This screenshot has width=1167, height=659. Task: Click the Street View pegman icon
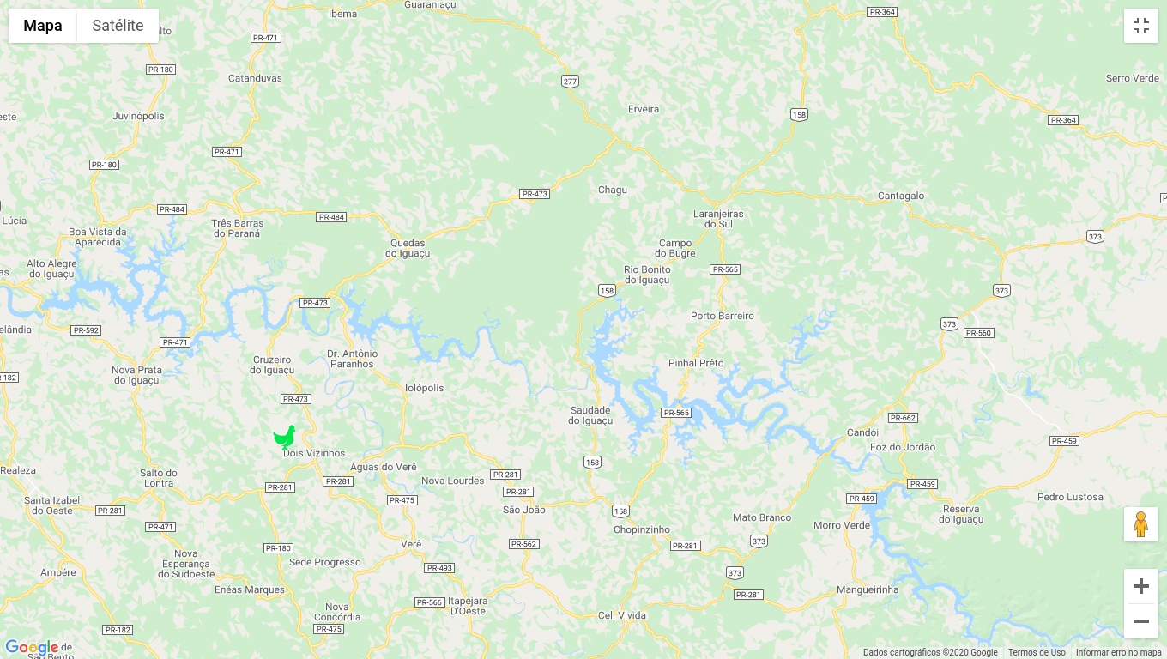click(1141, 524)
